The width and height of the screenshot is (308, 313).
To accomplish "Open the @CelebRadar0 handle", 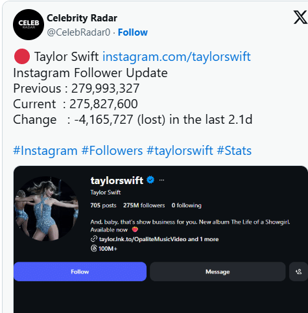I will (x=78, y=32).
